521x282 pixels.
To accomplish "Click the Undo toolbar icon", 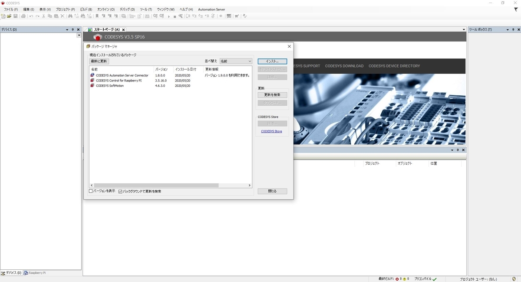I will [x=31, y=16].
